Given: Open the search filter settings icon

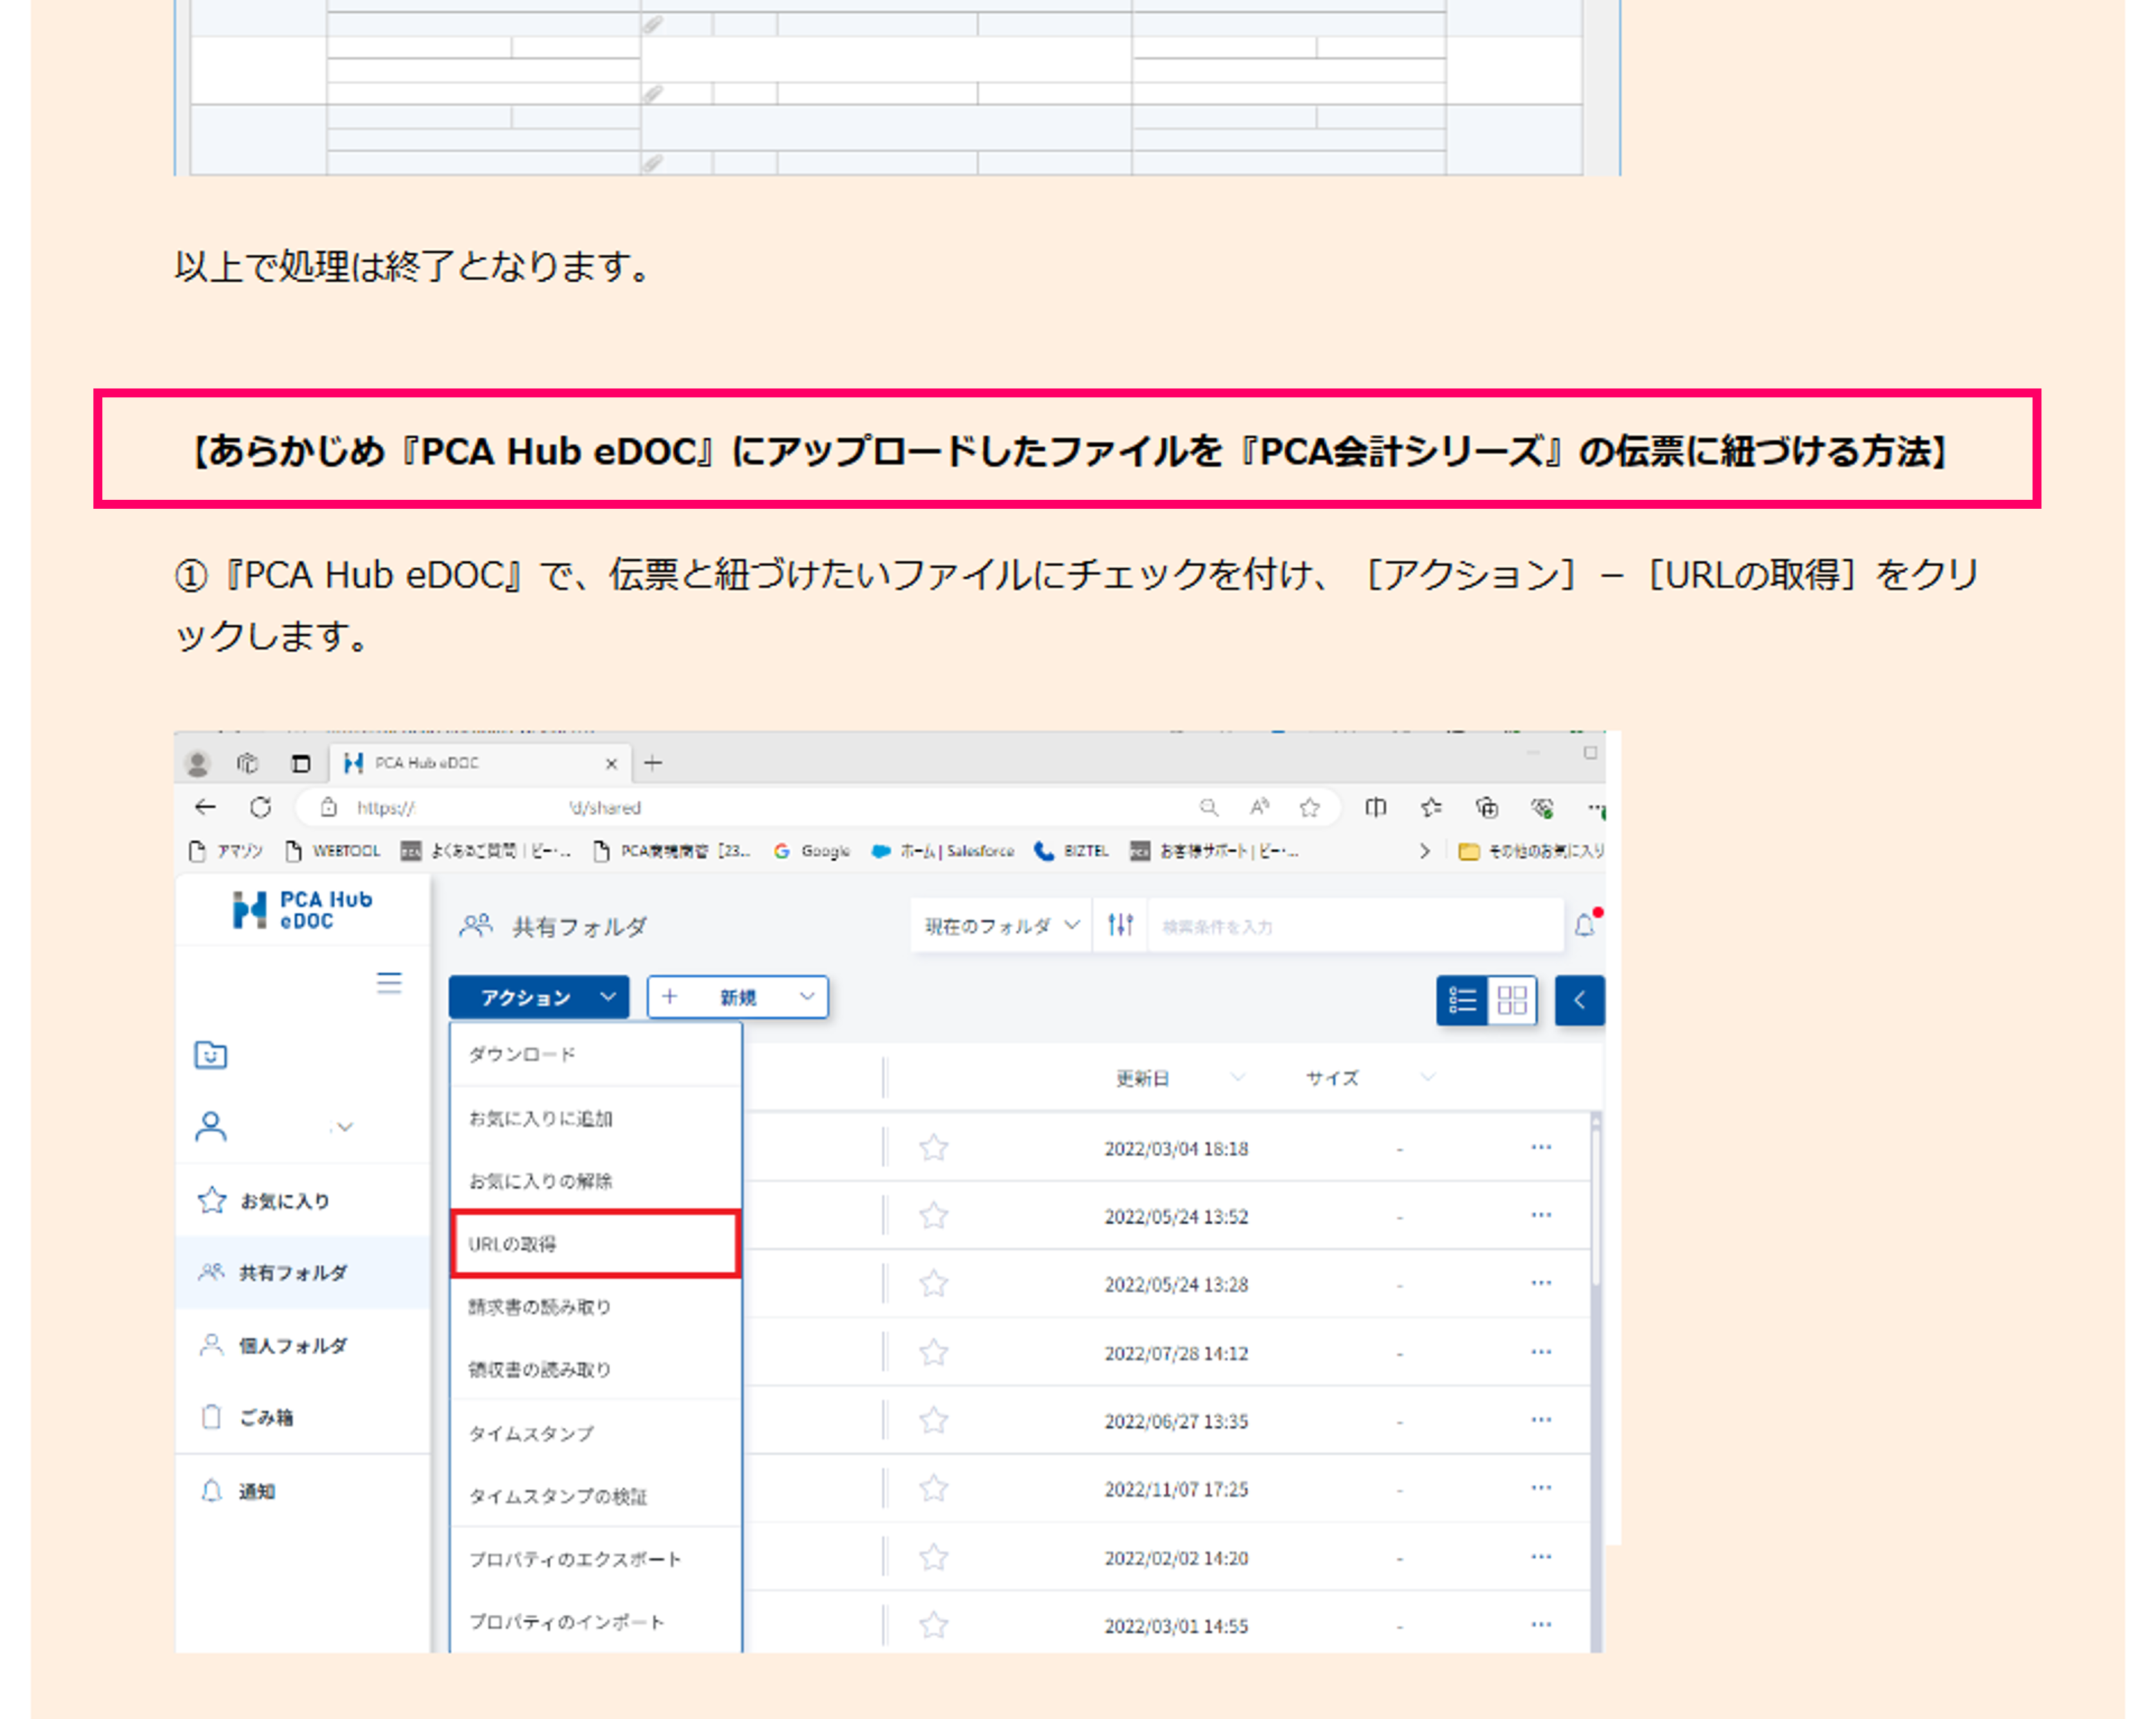Looking at the screenshot, I should (1120, 925).
